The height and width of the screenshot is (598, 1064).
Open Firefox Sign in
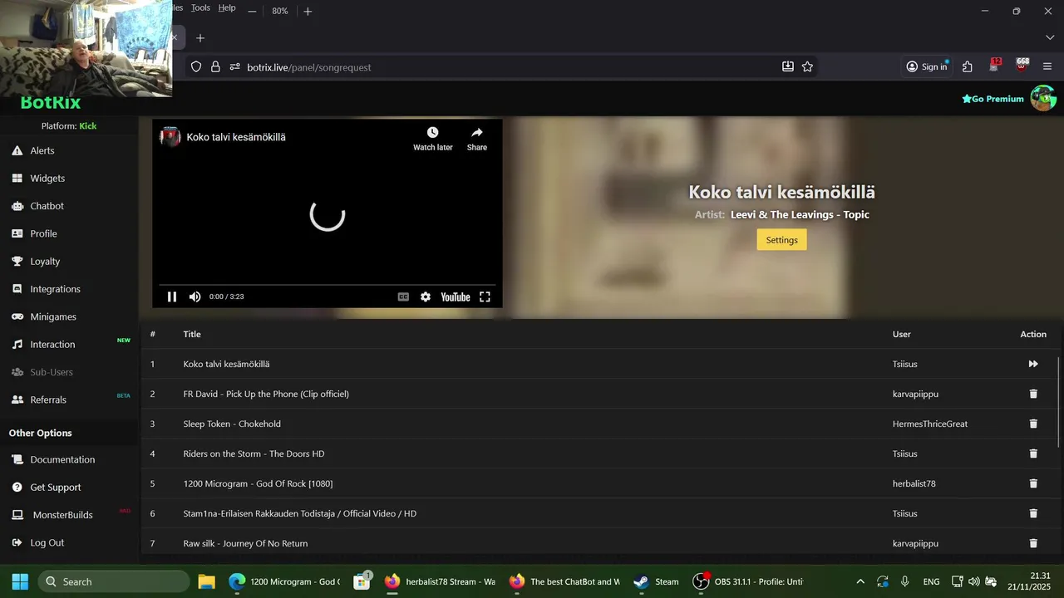click(x=926, y=67)
